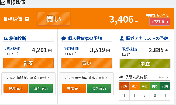Click 賛成(買い) under the 株価診断 vote
The width and height of the screenshot is (176, 105).
16,89
